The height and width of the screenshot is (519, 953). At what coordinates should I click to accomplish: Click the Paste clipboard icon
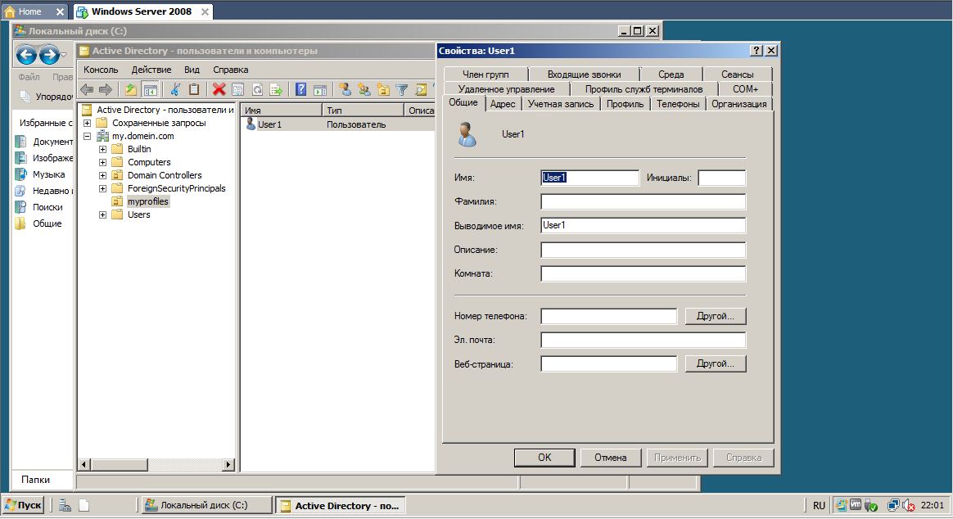(194, 90)
